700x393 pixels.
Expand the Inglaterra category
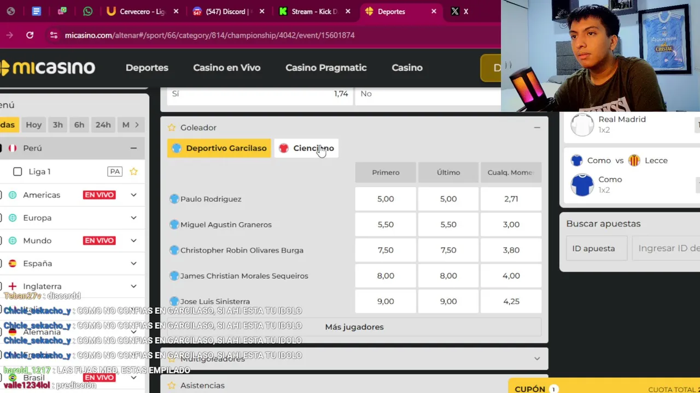pos(133,286)
